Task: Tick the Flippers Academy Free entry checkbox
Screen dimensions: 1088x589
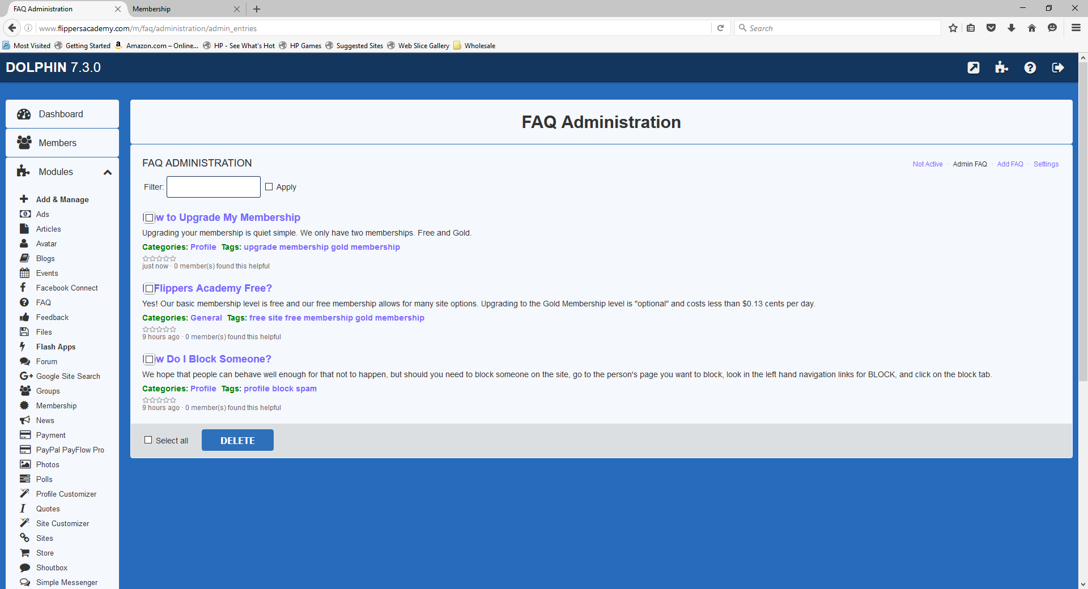Action: (149, 289)
